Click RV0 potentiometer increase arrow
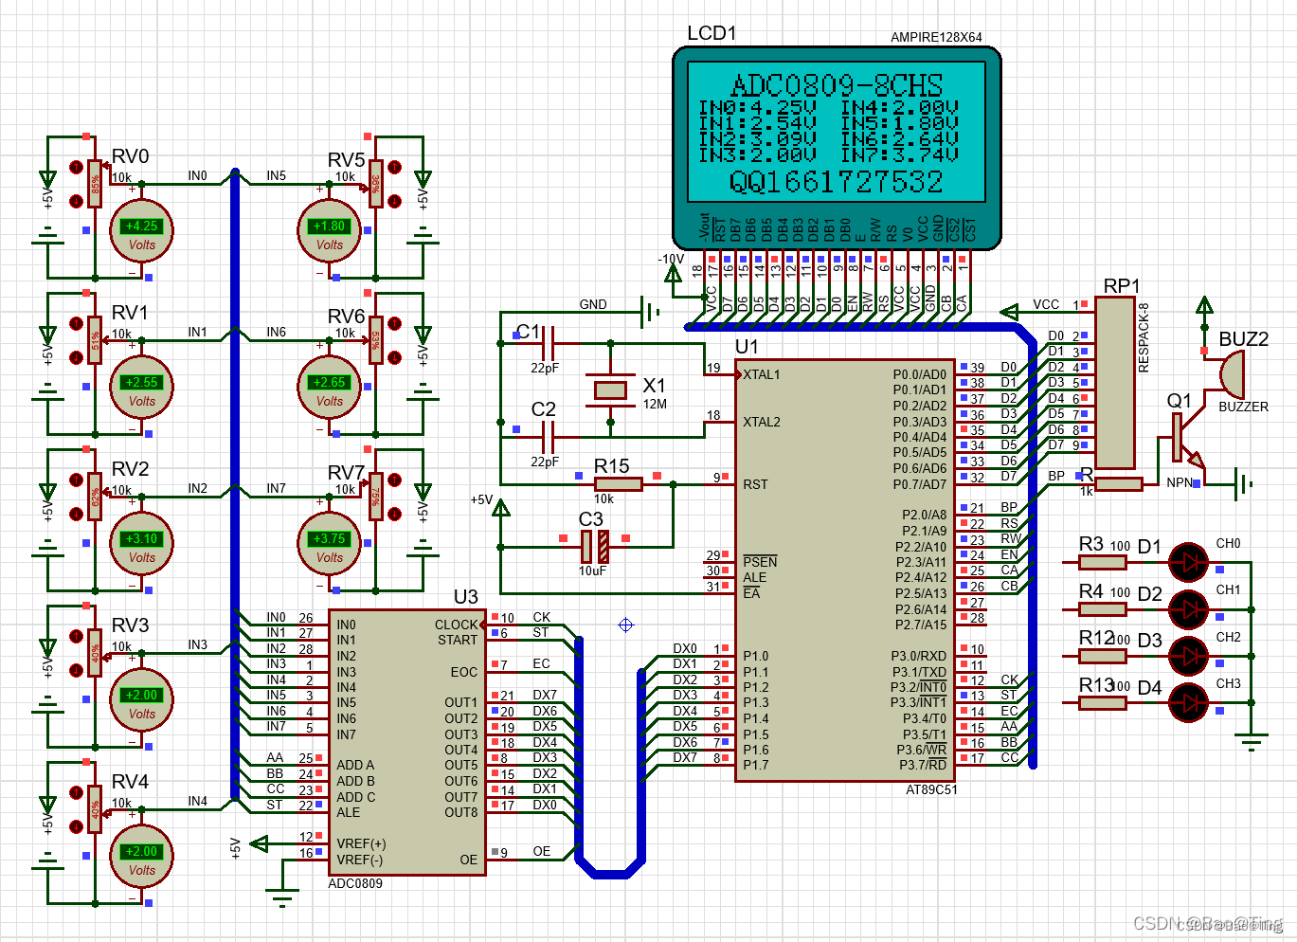Image resolution: width=1297 pixels, height=942 pixels. coord(76,167)
